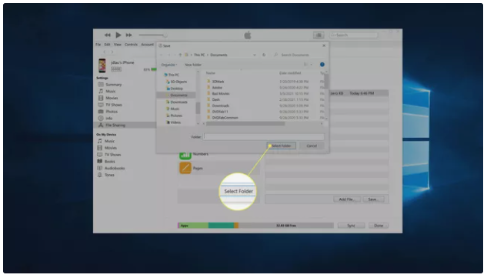487x278 pixels.
Task: Select File Sharing in iTunes sidebar
Action: pyautogui.click(x=125, y=126)
